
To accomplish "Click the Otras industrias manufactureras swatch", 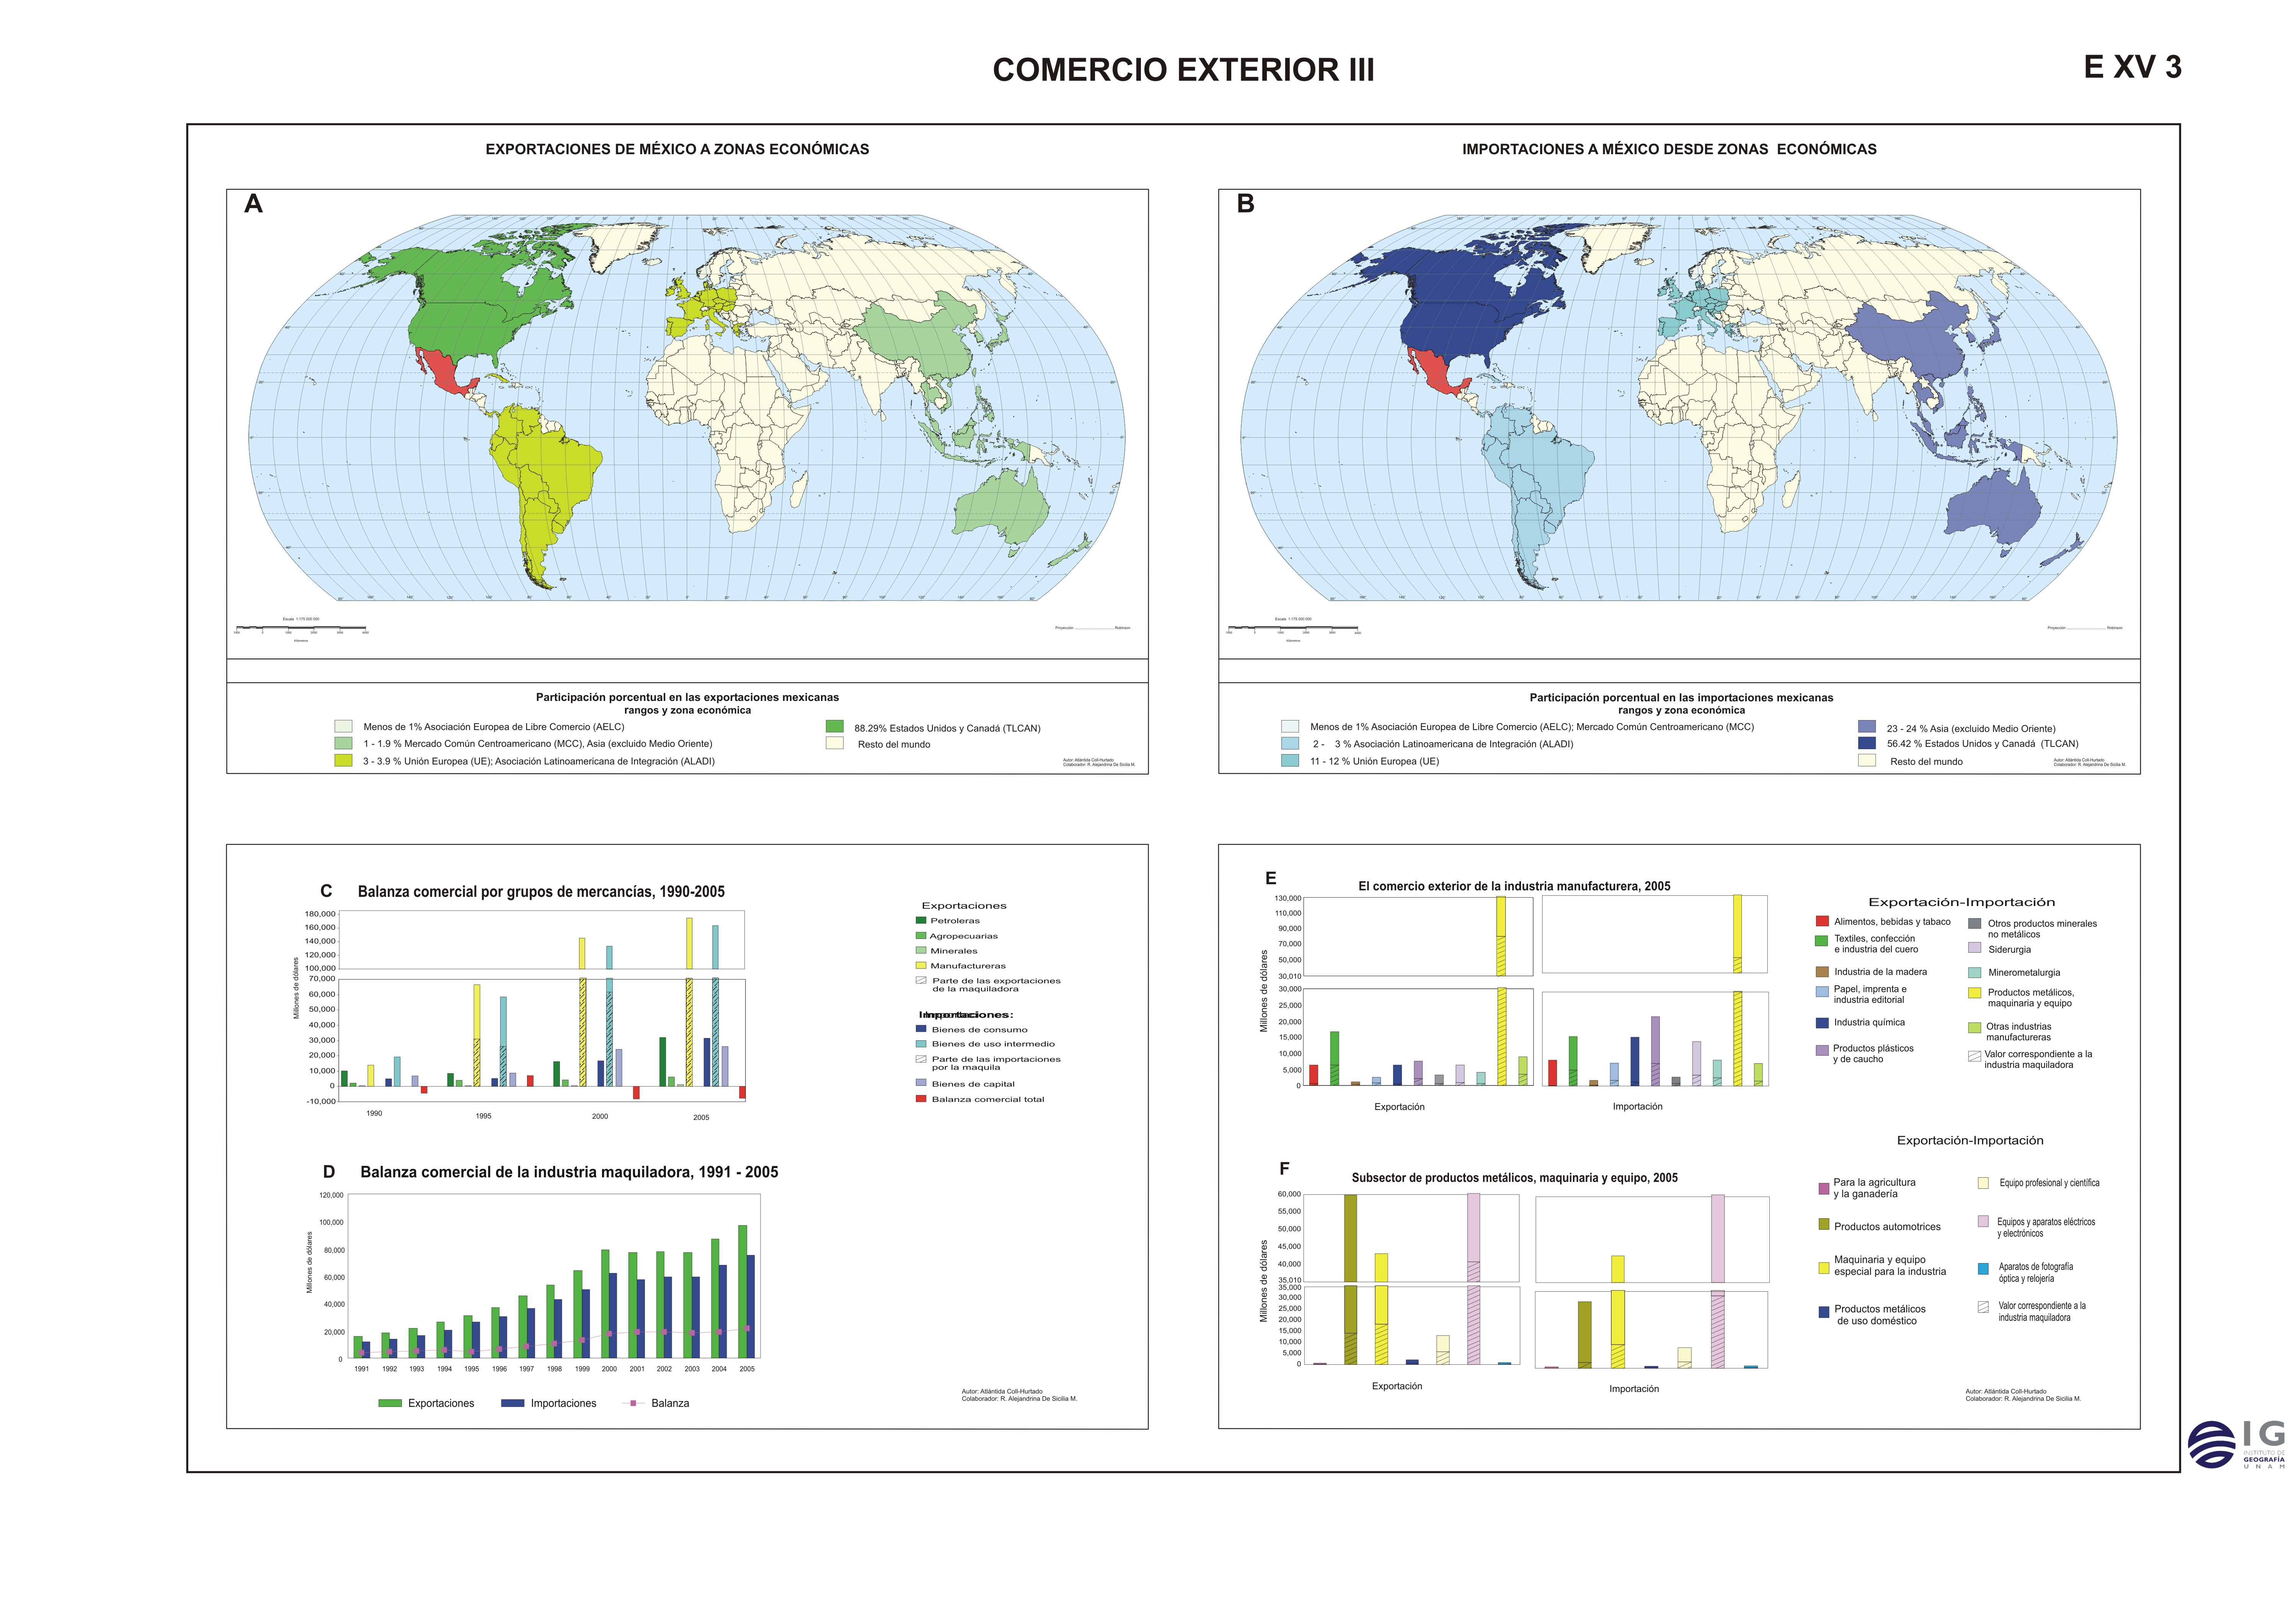I will click(x=1974, y=1027).
